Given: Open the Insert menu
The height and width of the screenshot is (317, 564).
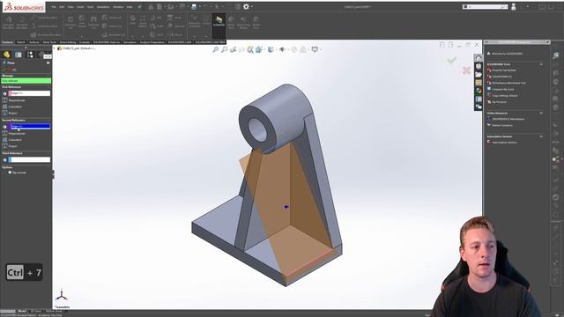Looking at the screenshot, I should [80, 7].
